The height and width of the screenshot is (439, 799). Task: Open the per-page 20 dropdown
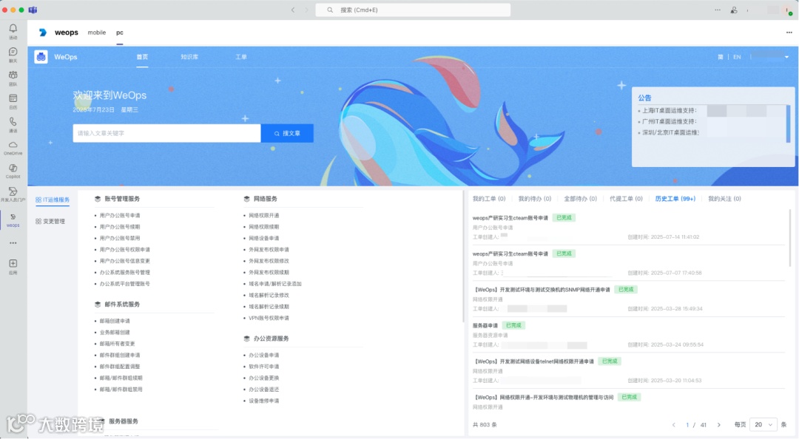763,424
